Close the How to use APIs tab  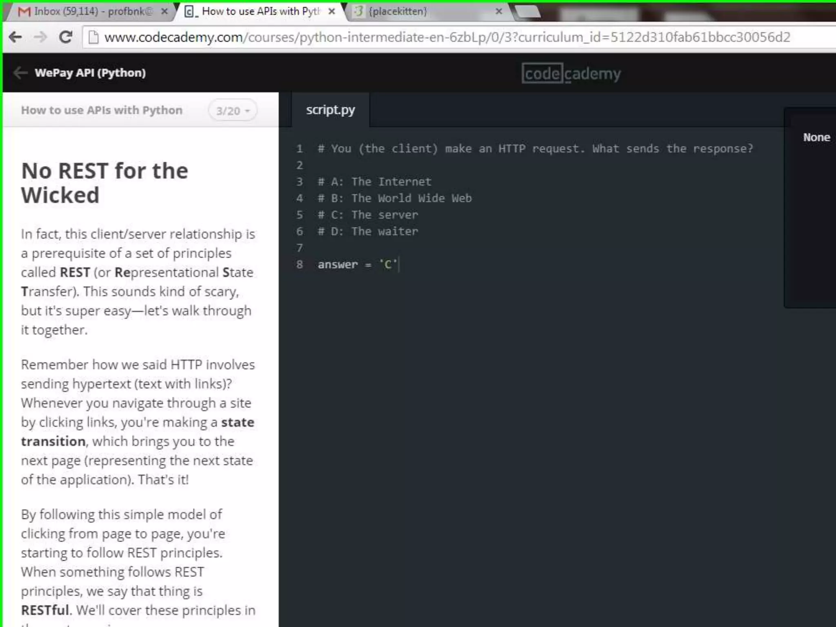[x=332, y=11]
